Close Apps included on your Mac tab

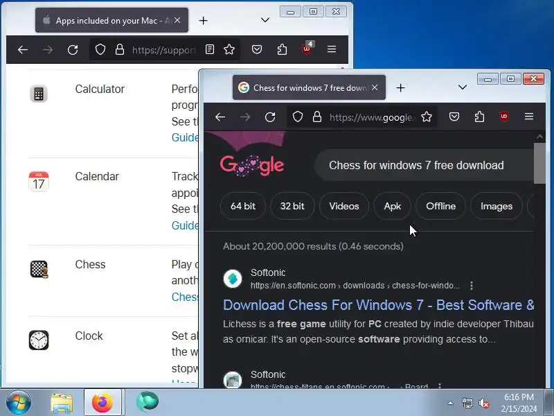coord(177,20)
